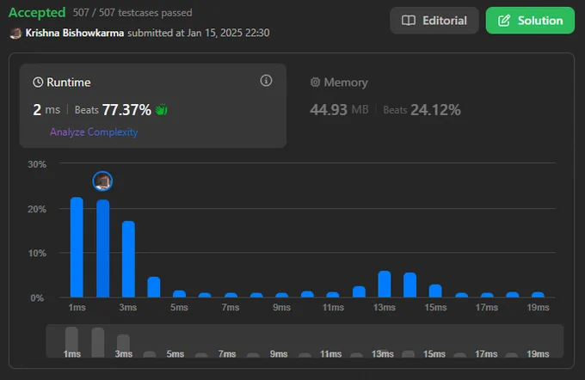The height and width of the screenshot is (380, 585).
Task: Click the Accepted status text
Action: pos(37,12)
